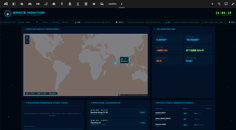Open the worker person tab icon
This screenshot has width=236, height=130.
[x=78, y=4]
